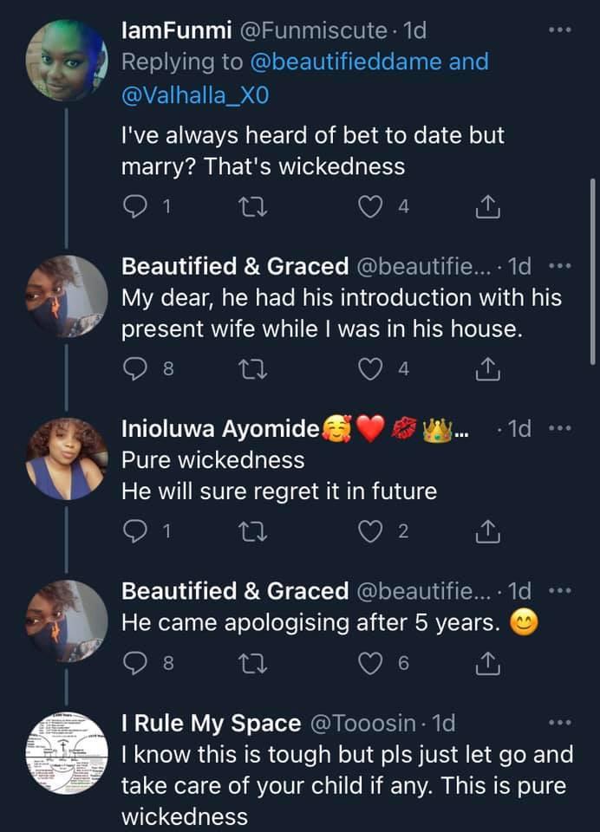
Task: Reply to the "present wife" tweet
Action: [x=135, y=369]
